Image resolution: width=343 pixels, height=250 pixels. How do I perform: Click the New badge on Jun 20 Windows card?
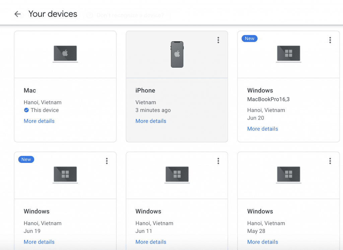tap(250, 39)
